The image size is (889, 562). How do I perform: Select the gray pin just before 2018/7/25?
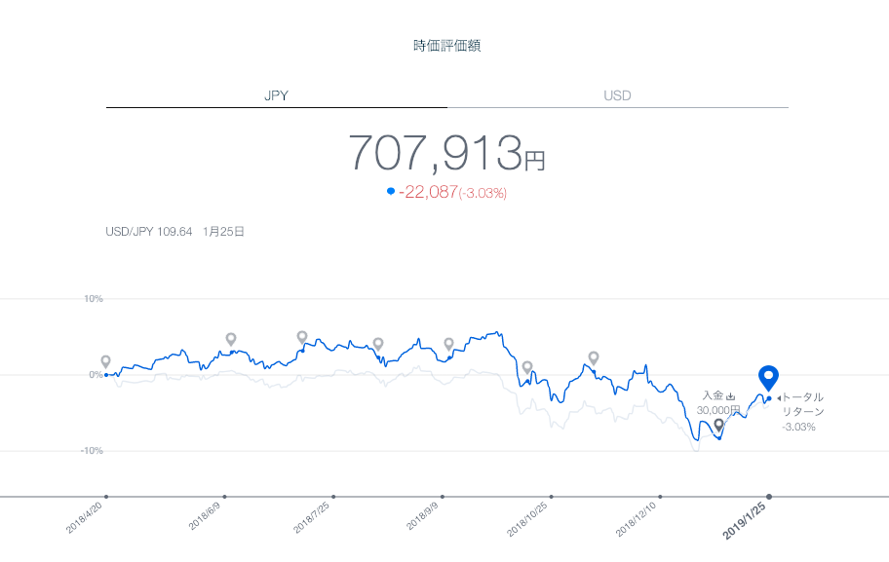coord(302,337)
